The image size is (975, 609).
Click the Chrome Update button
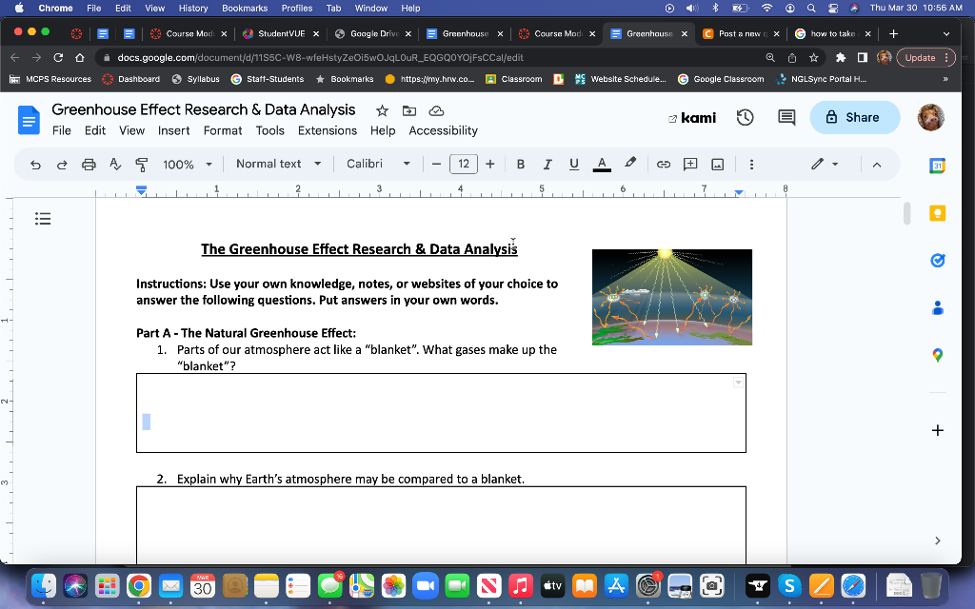point(925,57)
